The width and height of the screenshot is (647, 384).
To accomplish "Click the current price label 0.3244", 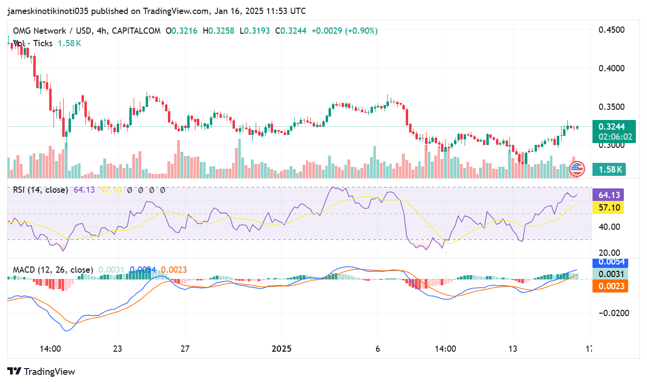I will tap(612, 127).
